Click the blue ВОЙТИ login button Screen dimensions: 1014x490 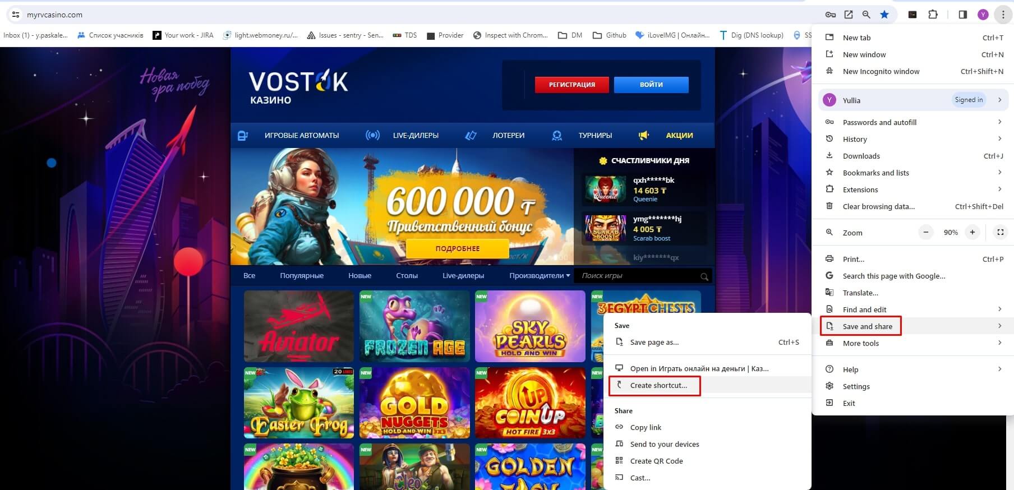[651, 85]
